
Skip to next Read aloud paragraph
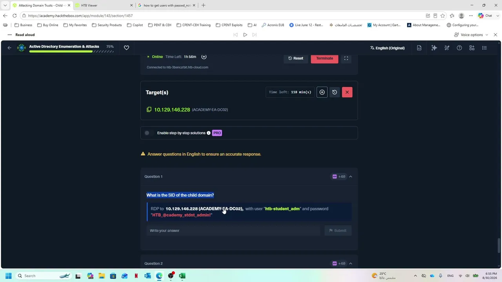pyautogui.click(x=255, y=35)
